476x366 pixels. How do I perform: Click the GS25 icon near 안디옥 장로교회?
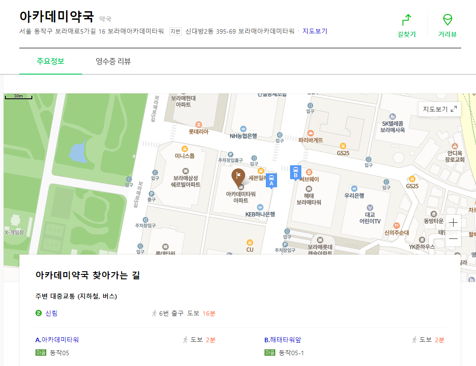(x=412, y=179)
